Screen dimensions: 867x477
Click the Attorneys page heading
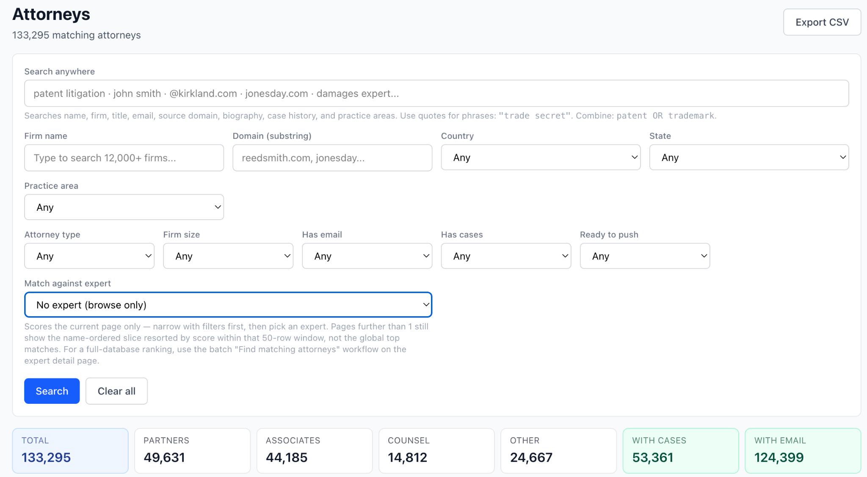51,14
